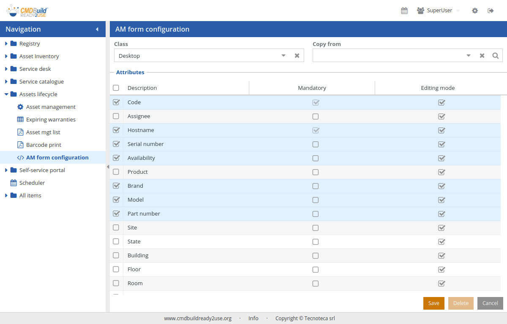Open the calendar icon in header
Viewport: 507px width, 324px height.
click(x=404, y=11)
